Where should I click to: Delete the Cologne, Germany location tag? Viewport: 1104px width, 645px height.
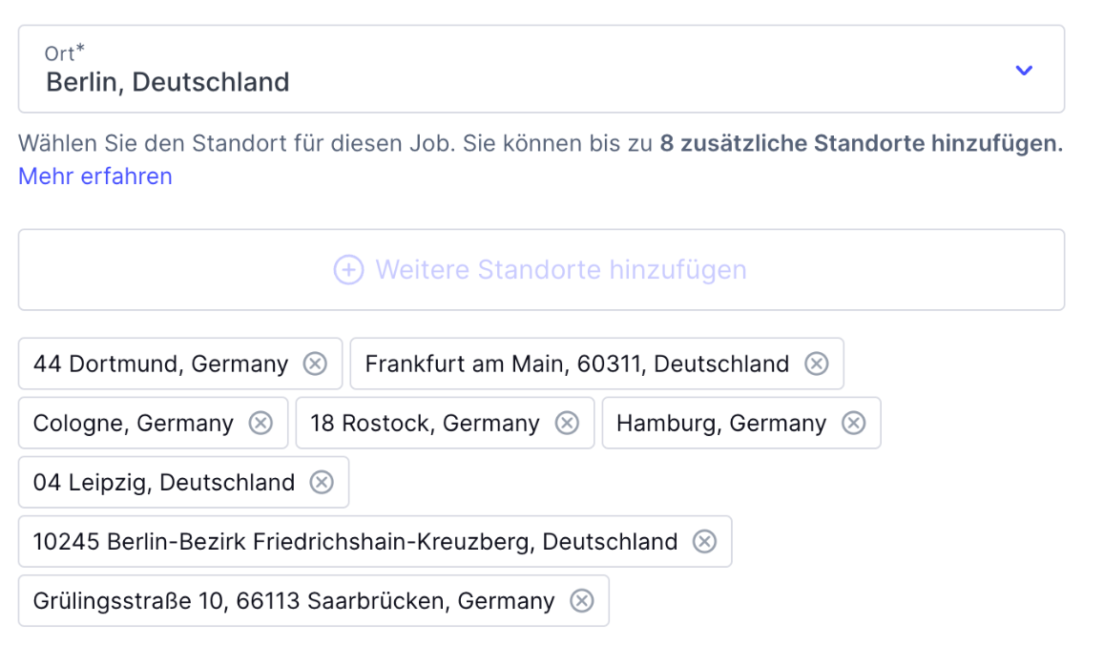click(x=260, y=423)
